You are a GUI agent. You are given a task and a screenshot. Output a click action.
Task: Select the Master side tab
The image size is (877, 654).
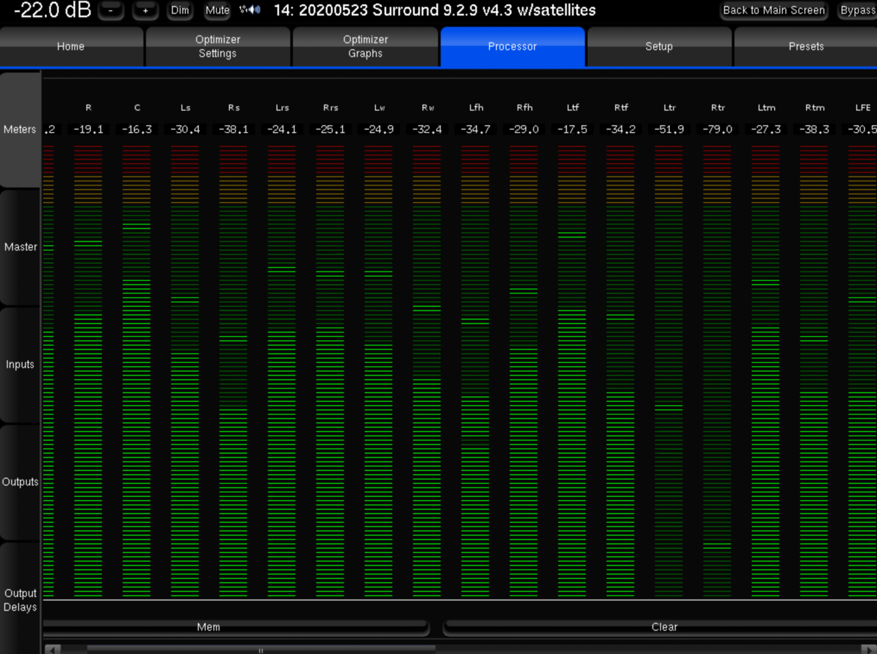click(20, 247)
